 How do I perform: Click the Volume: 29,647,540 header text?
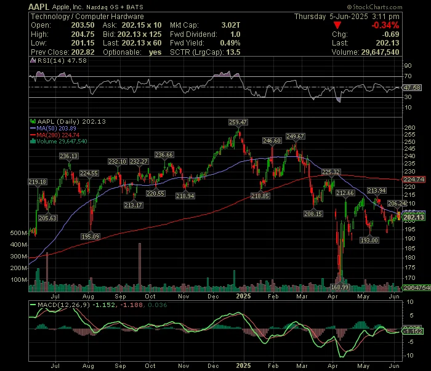click(x=365, y=52)
